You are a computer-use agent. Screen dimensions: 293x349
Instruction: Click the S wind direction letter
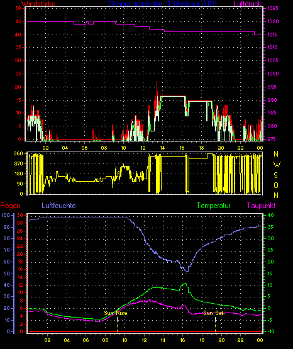(x=275, y=175)
